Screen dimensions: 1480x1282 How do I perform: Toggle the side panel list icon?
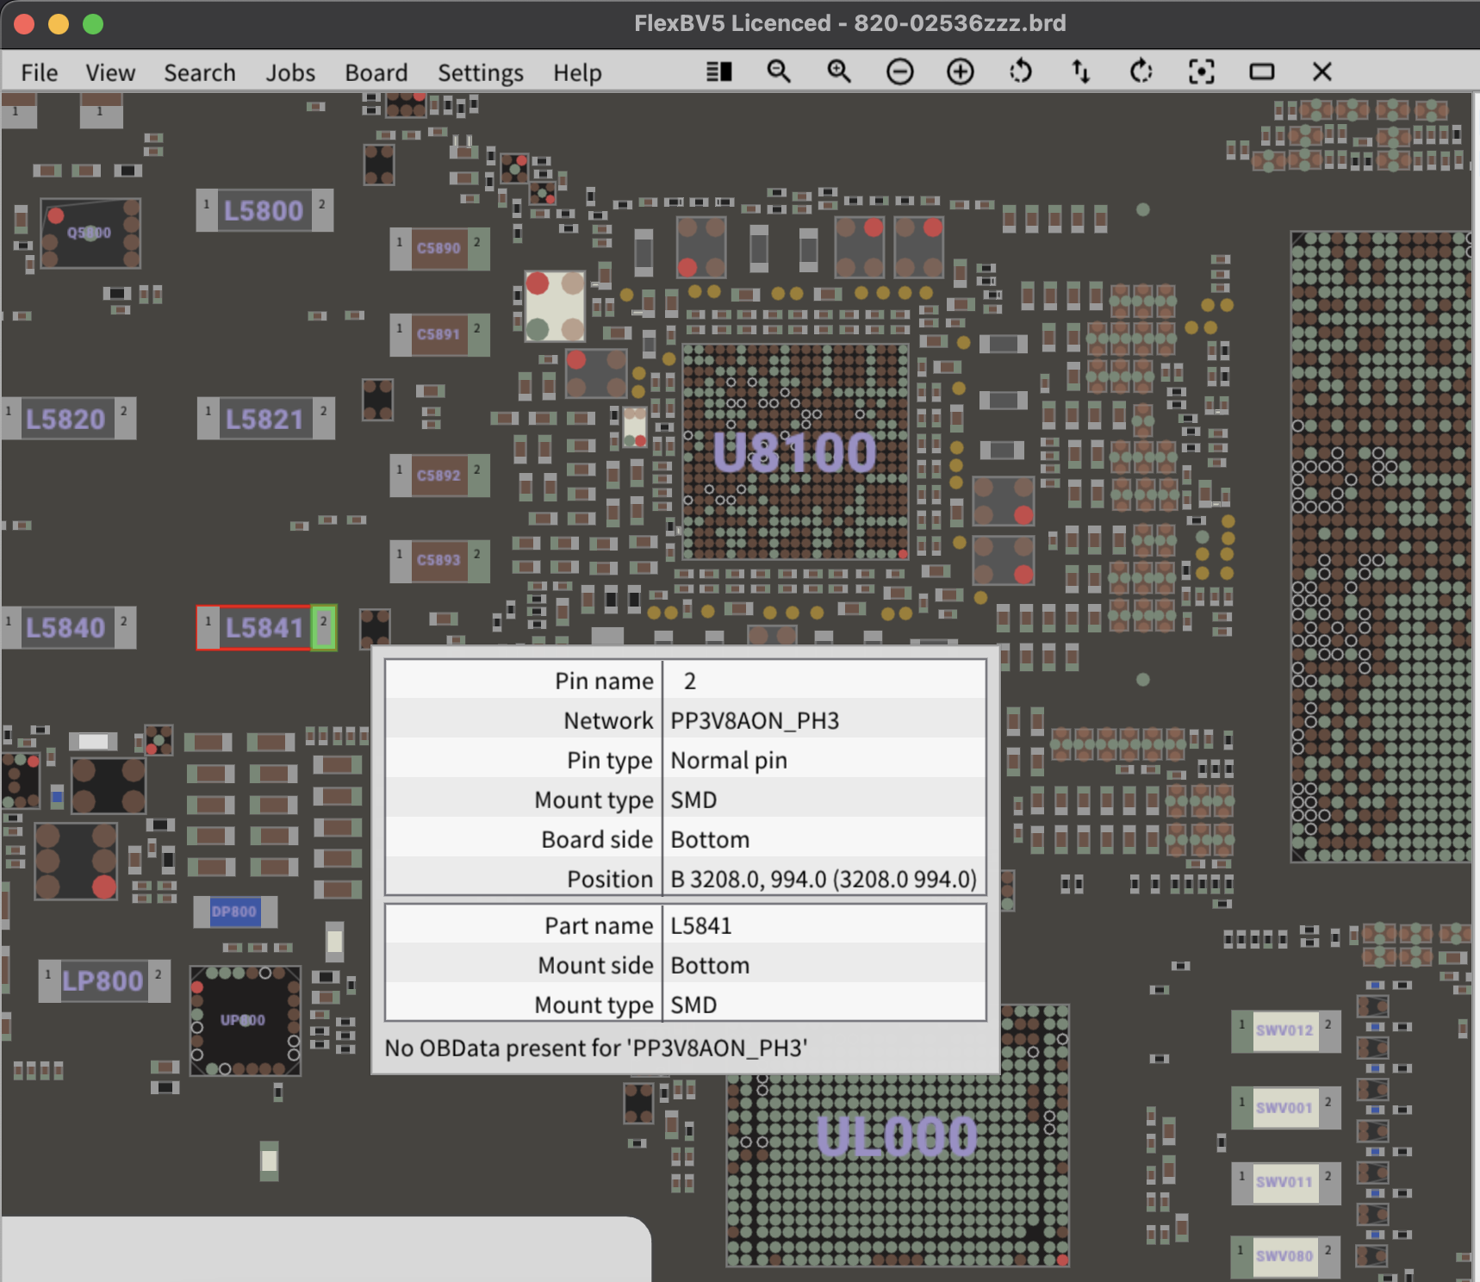click(x=718, y=72)
